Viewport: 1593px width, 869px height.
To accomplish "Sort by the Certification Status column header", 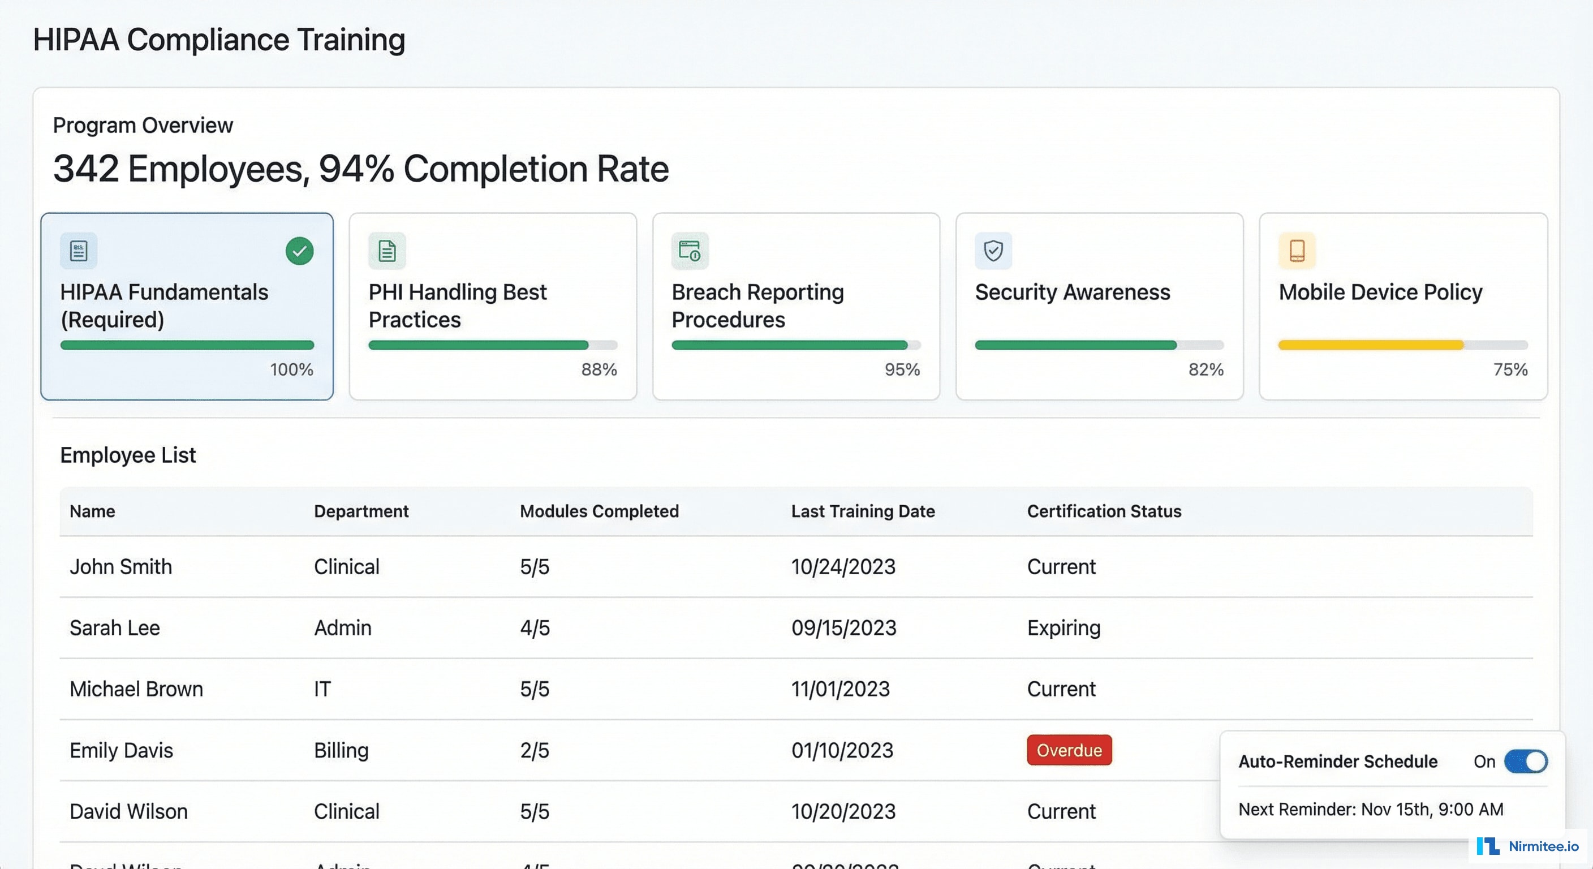I will [1104, 511].
